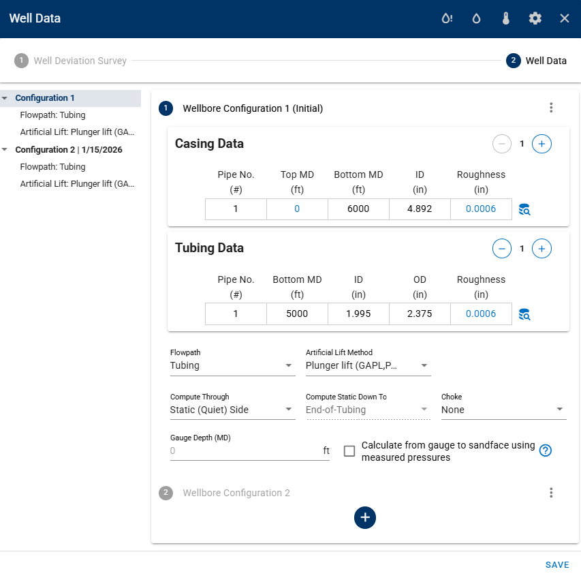Increase the casing pipe count
The width and height of the screenshot is (581, 578).
tap(541, 144)
